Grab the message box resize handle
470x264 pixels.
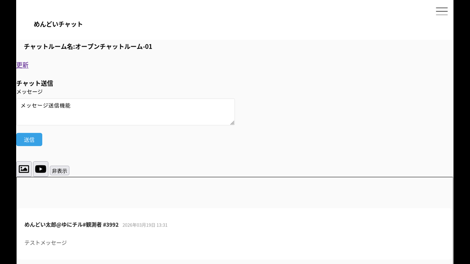232,123
